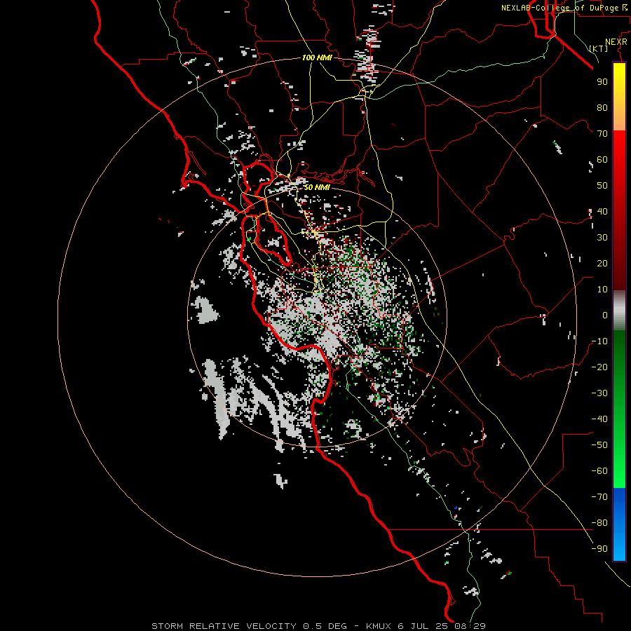Click the positive 60 scale value
Screen dimensions: 631x631
pos(602,159)
